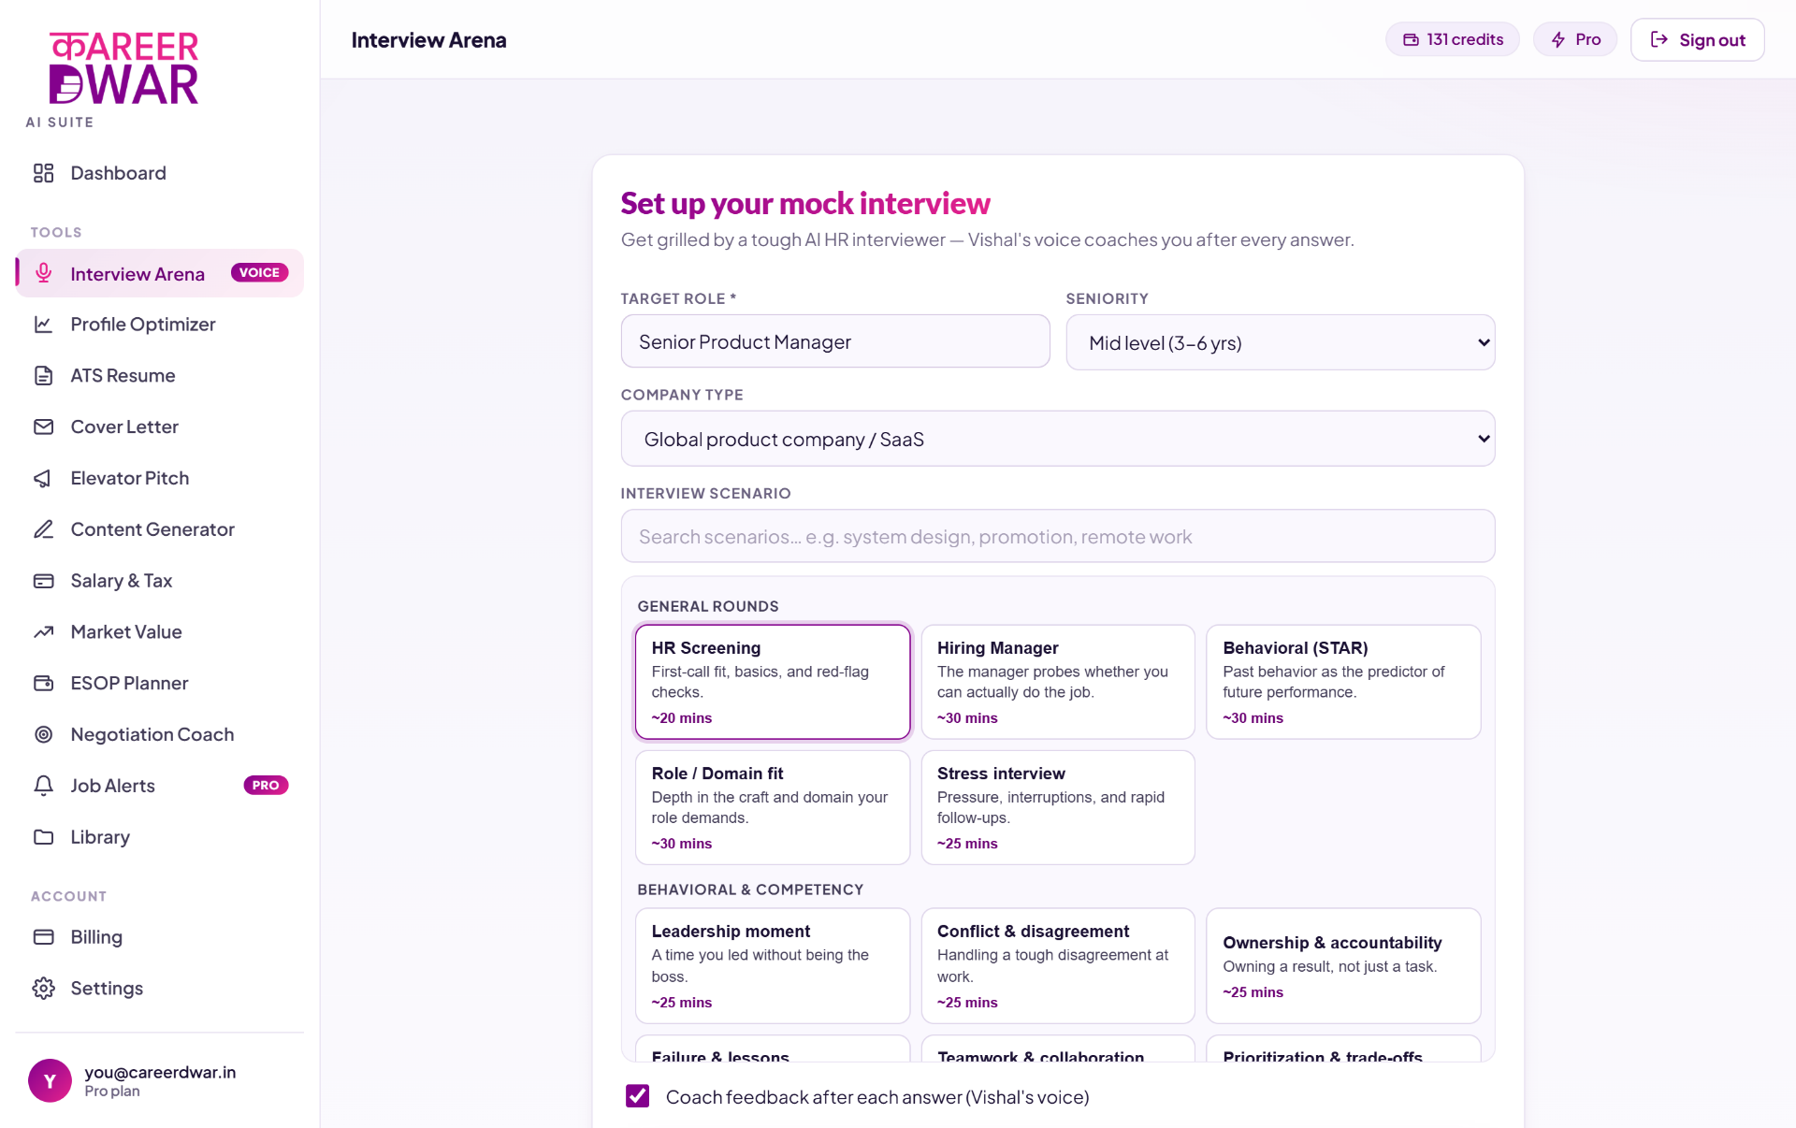Click the Sign out button
The width and height of the screenshot is (1796, 1128).
click(x=1697, y=39)
